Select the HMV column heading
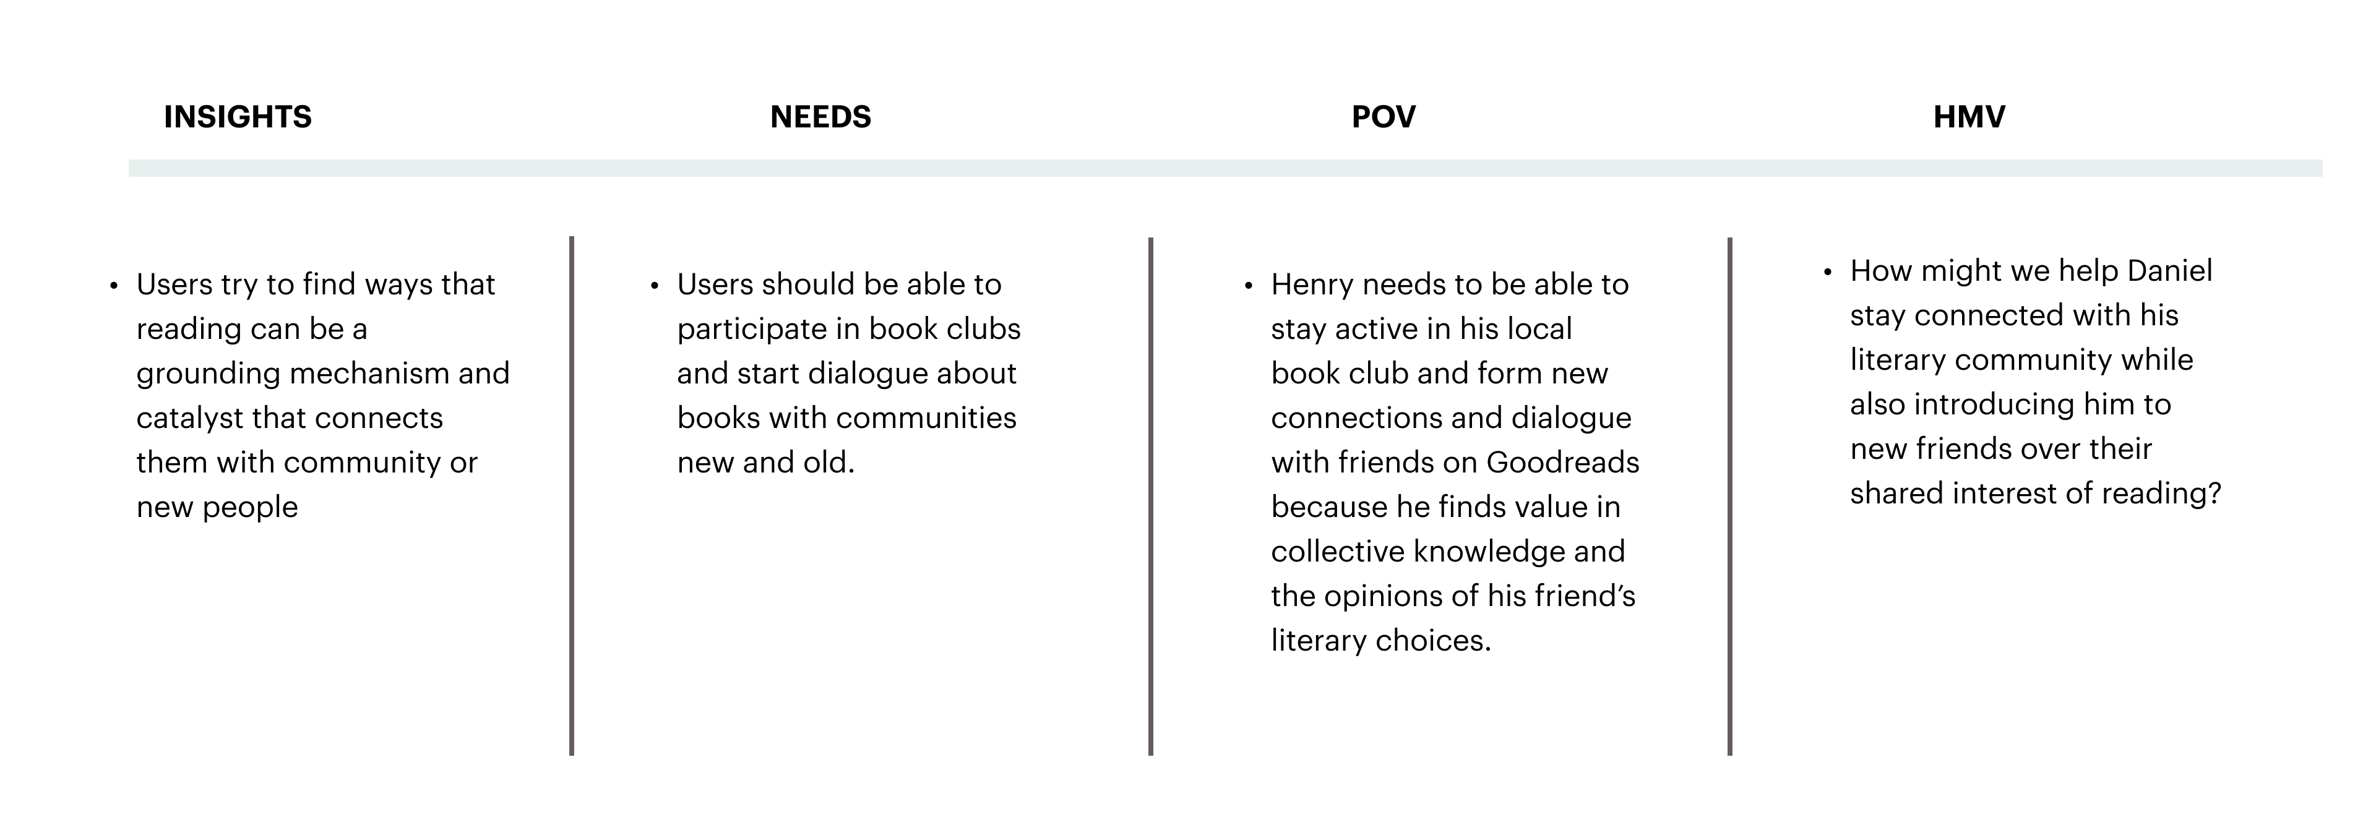Image resolution: width=2376 pixels, height=825 pixels. click(1968, 117)
